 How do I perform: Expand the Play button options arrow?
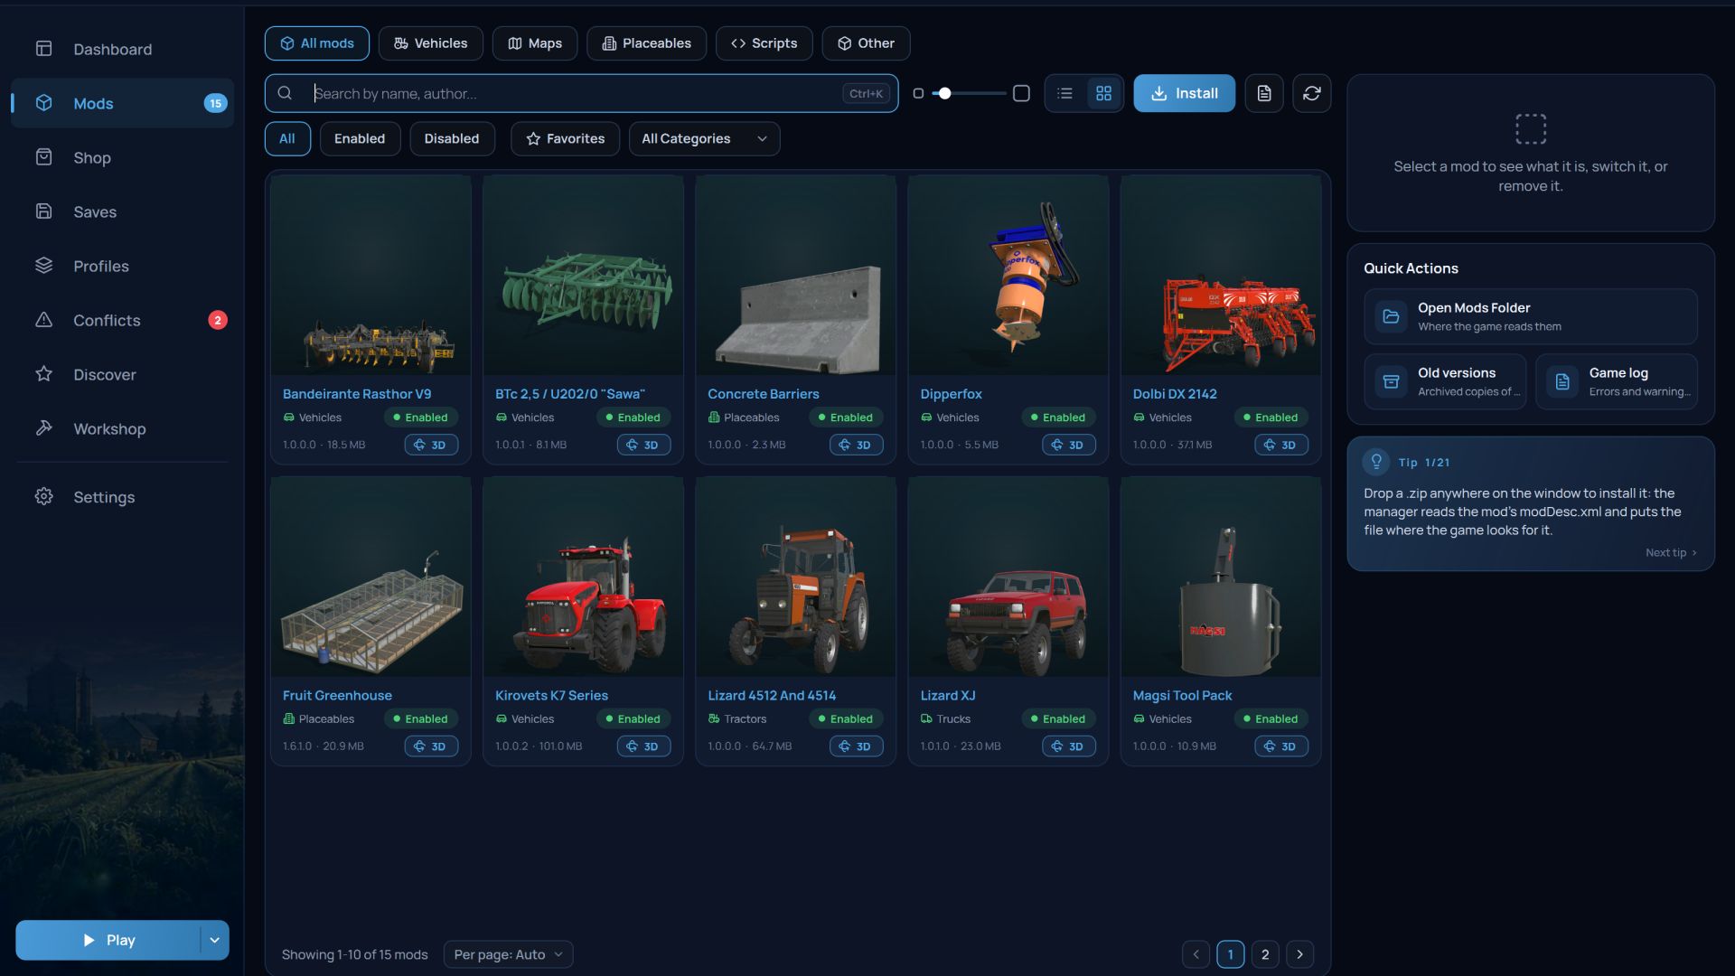pos(215,940)
